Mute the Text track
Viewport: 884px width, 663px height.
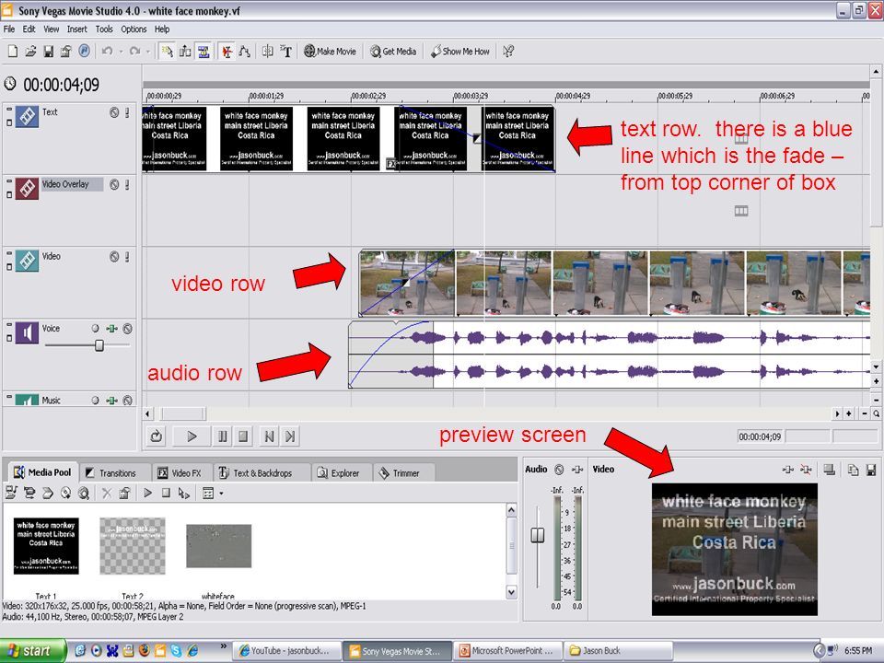click(x=114, y=112)
